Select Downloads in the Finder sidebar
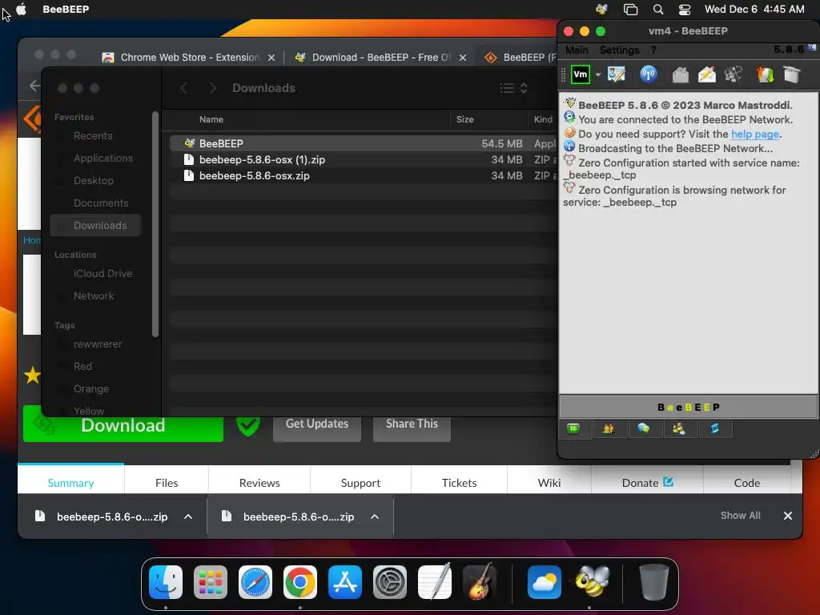The image size is (820, 615). [x=96, y=225]
